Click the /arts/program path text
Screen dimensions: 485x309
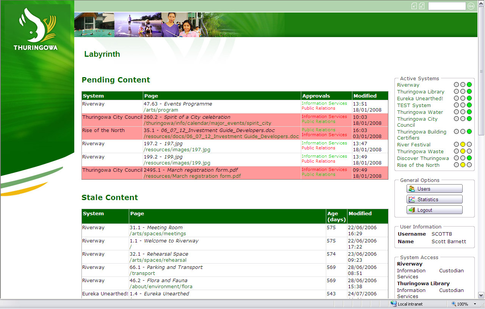[x=161, y=110]
